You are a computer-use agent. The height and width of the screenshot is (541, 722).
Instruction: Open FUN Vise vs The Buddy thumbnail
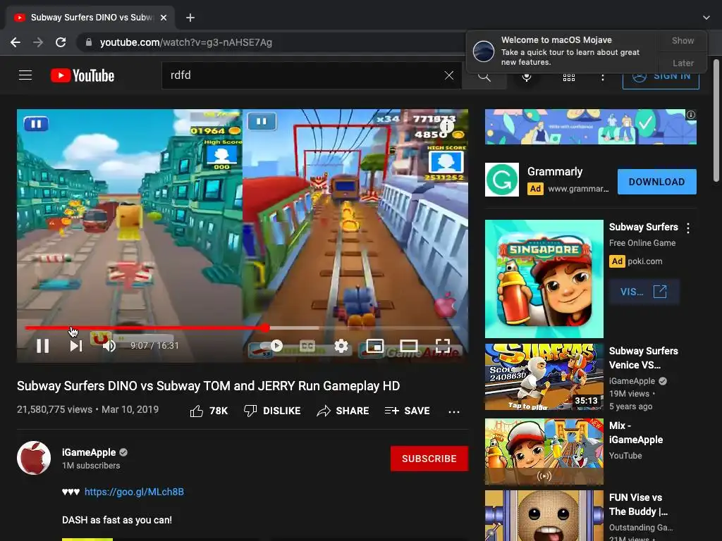click(544, 516)
